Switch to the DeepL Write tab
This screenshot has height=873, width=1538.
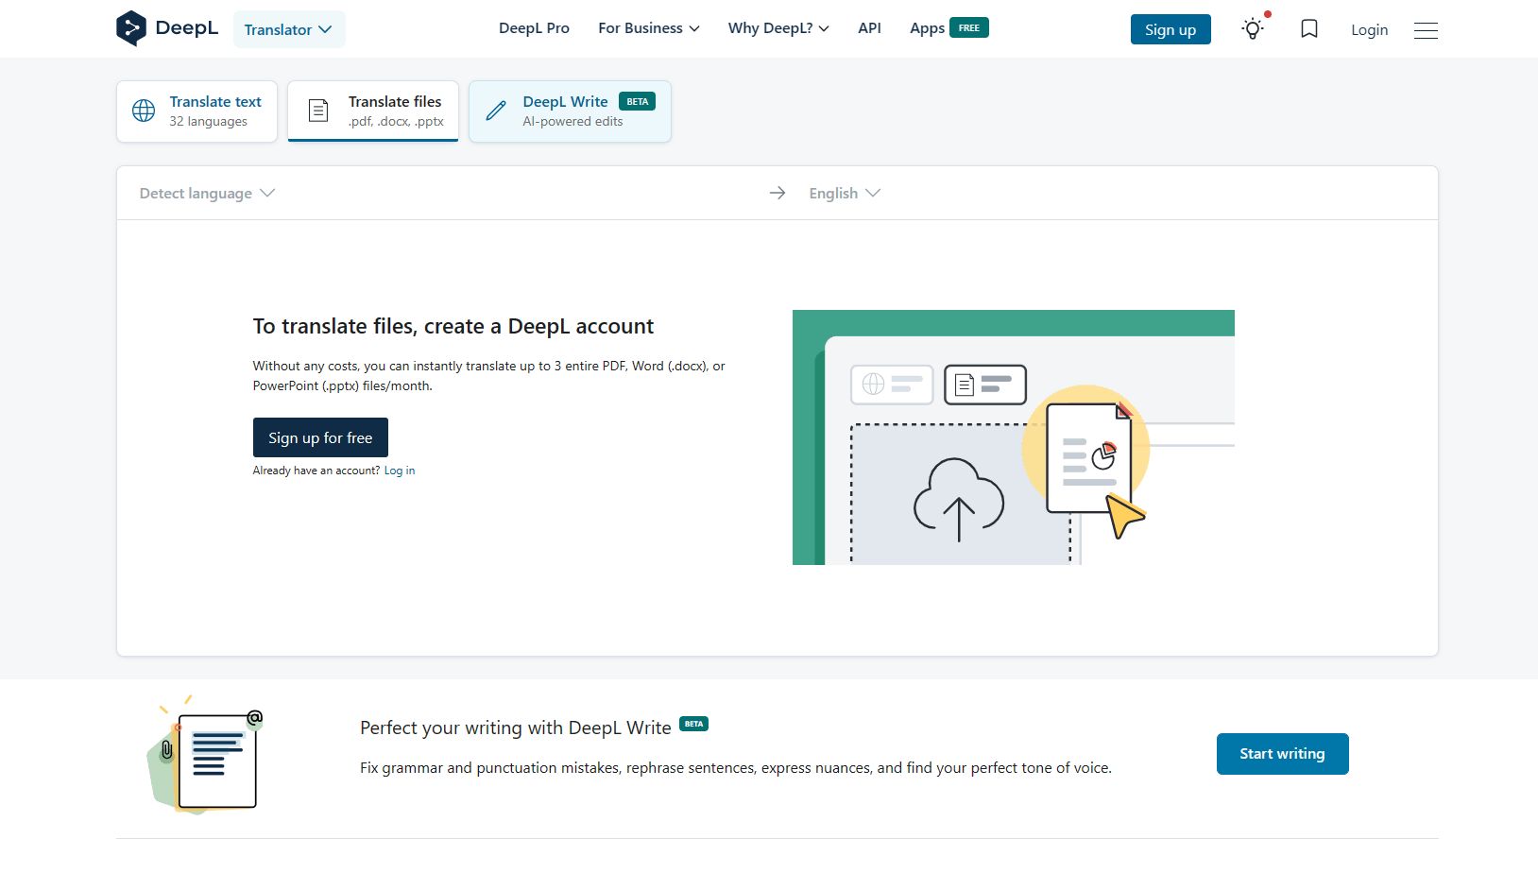[570, 111]
